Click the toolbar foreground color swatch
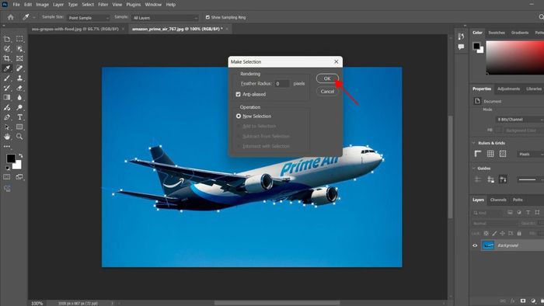 pos(10,158)
